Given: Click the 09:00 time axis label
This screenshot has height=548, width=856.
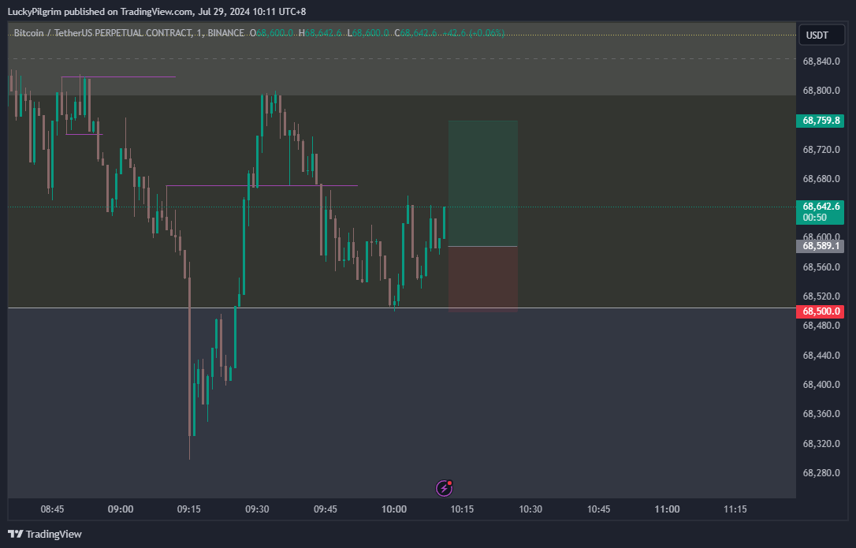Looking at the screenshot, I should (120, 509).
